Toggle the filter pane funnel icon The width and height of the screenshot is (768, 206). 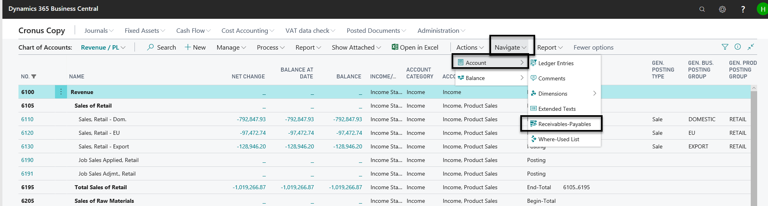725,47
